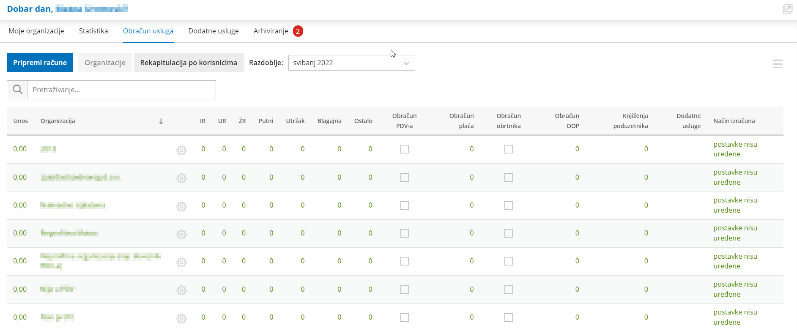Click the open-in-new-window icon top right

(x=787, y=9)
